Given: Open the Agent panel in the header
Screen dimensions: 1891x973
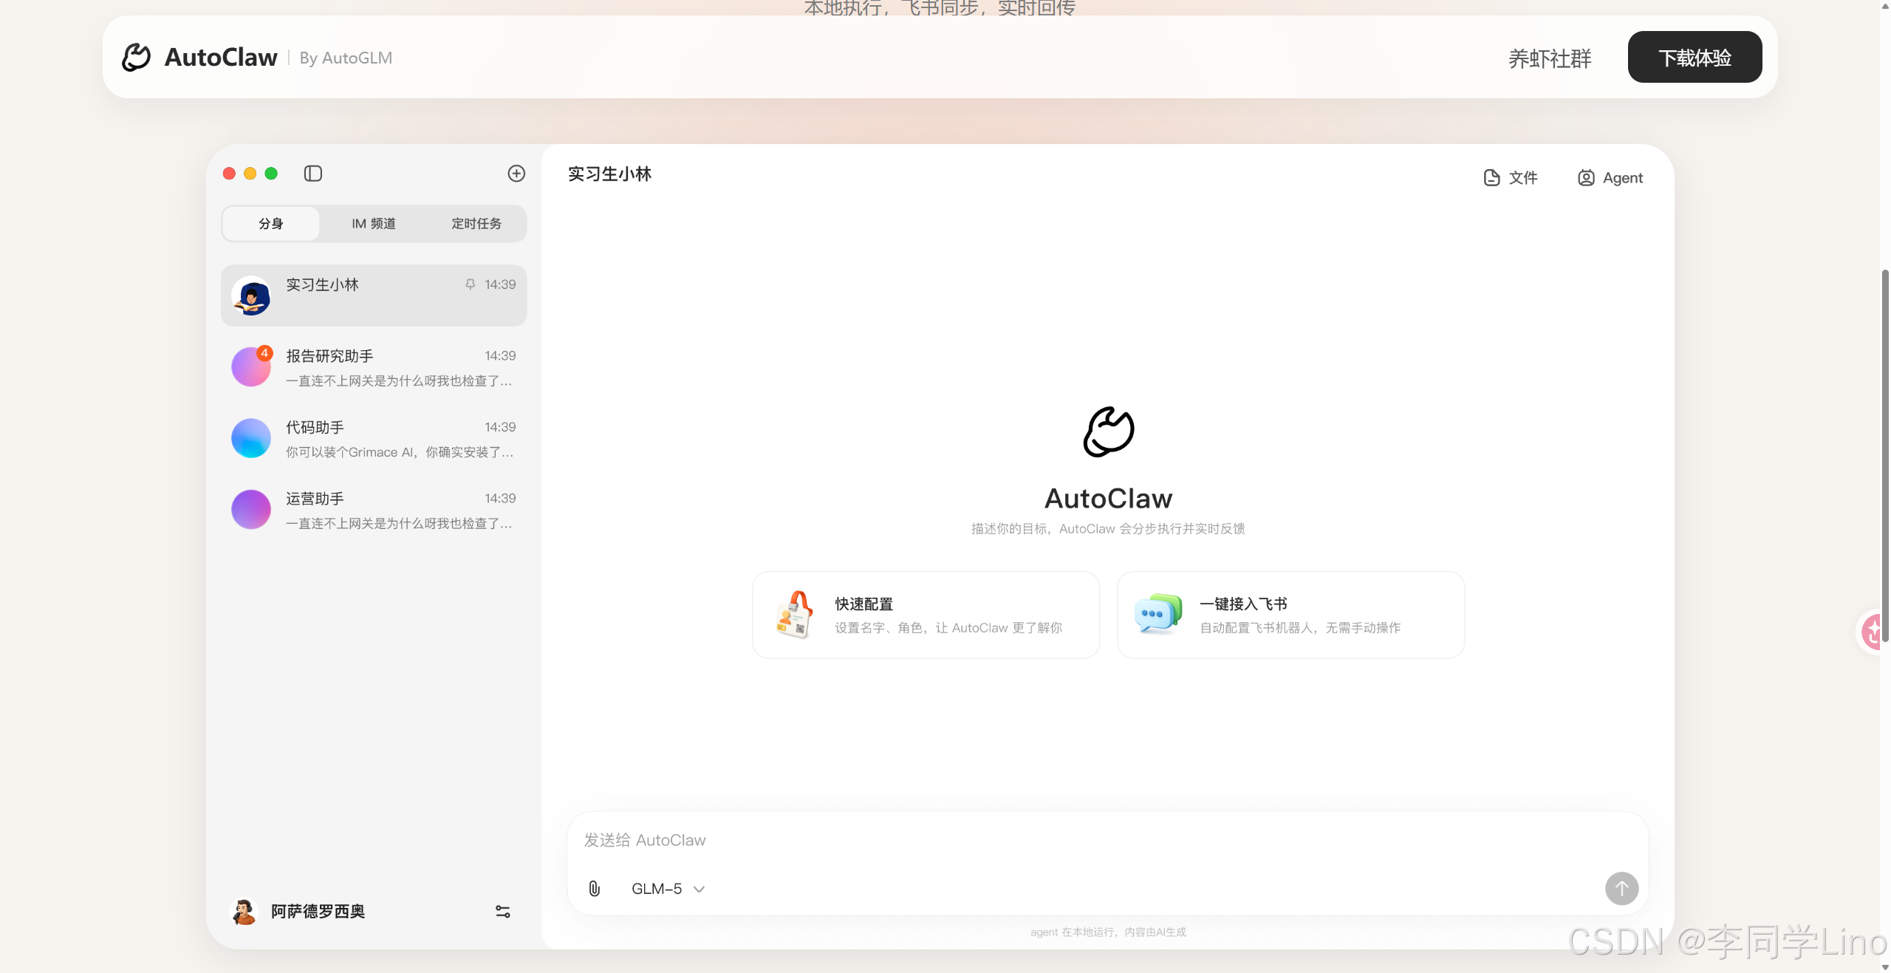Looking at the screenshot, I should click(x=1610, y=178).
